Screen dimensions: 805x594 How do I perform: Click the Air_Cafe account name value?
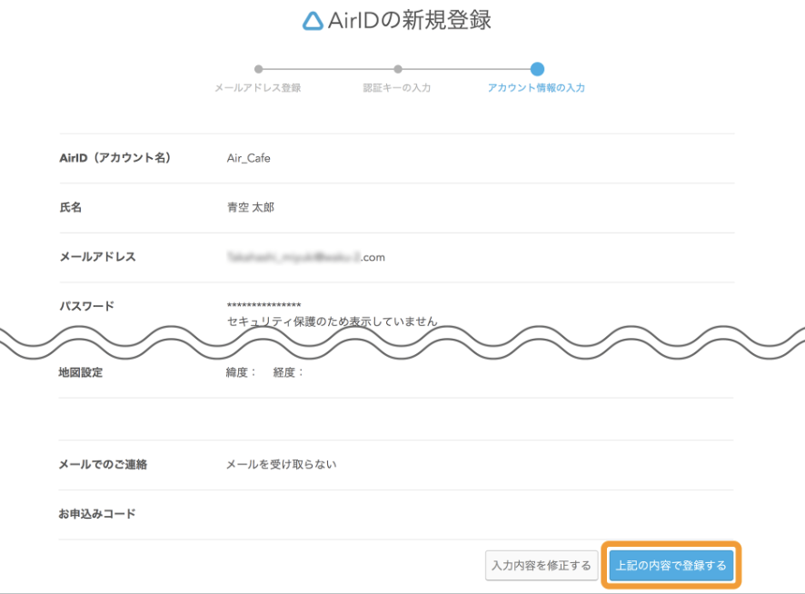coord(249,158)
